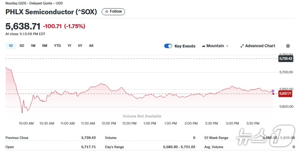Viewport: 299px width, 151px height.
Task: Select the 1Y time range
Action: 69,46
